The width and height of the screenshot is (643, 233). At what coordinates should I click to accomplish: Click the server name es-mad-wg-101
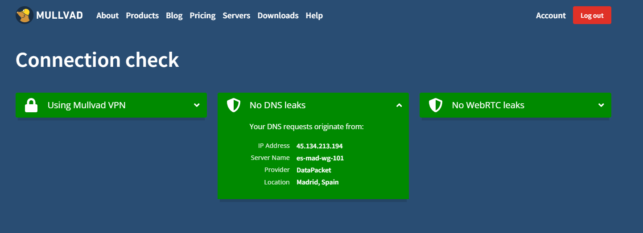(x=320, y=158)
